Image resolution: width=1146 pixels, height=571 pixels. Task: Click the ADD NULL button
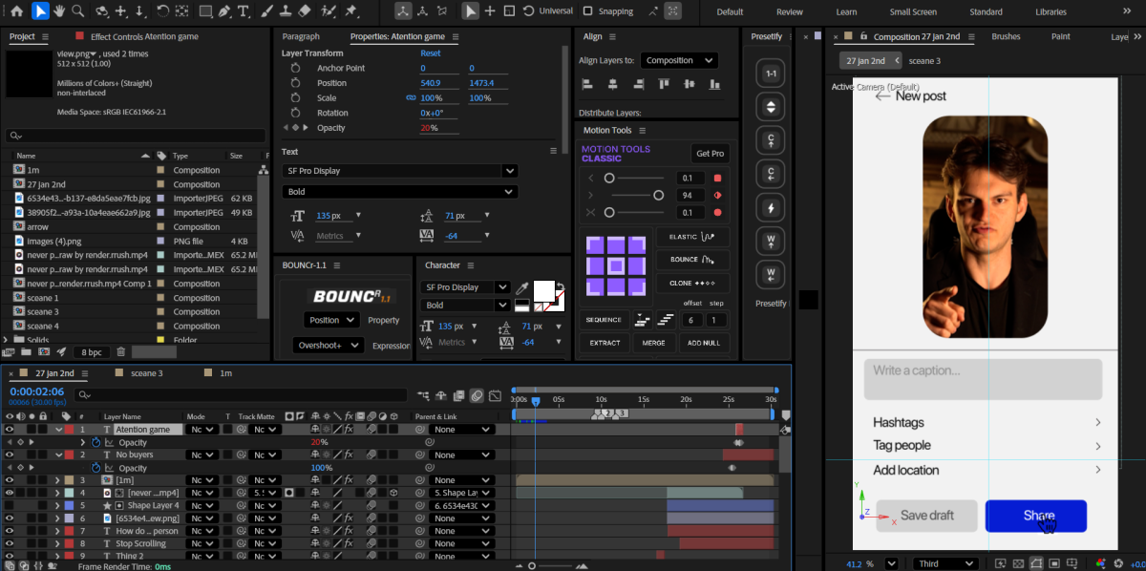coord(704,343)
